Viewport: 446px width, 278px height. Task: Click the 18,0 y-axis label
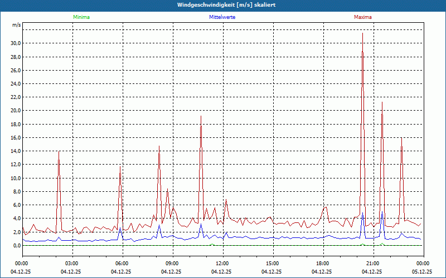pyautogui.click(x=16, y=124)
